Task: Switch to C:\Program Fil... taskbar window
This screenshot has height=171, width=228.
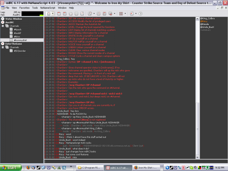Action: [x=89, y=168]
